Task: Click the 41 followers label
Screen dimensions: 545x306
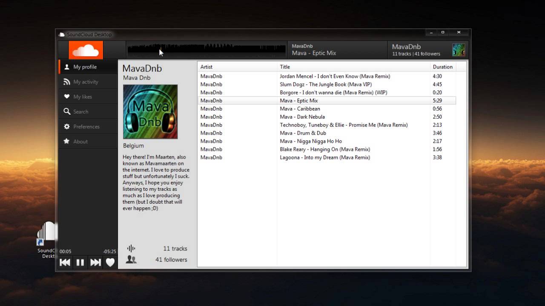Action: (171, 260)
